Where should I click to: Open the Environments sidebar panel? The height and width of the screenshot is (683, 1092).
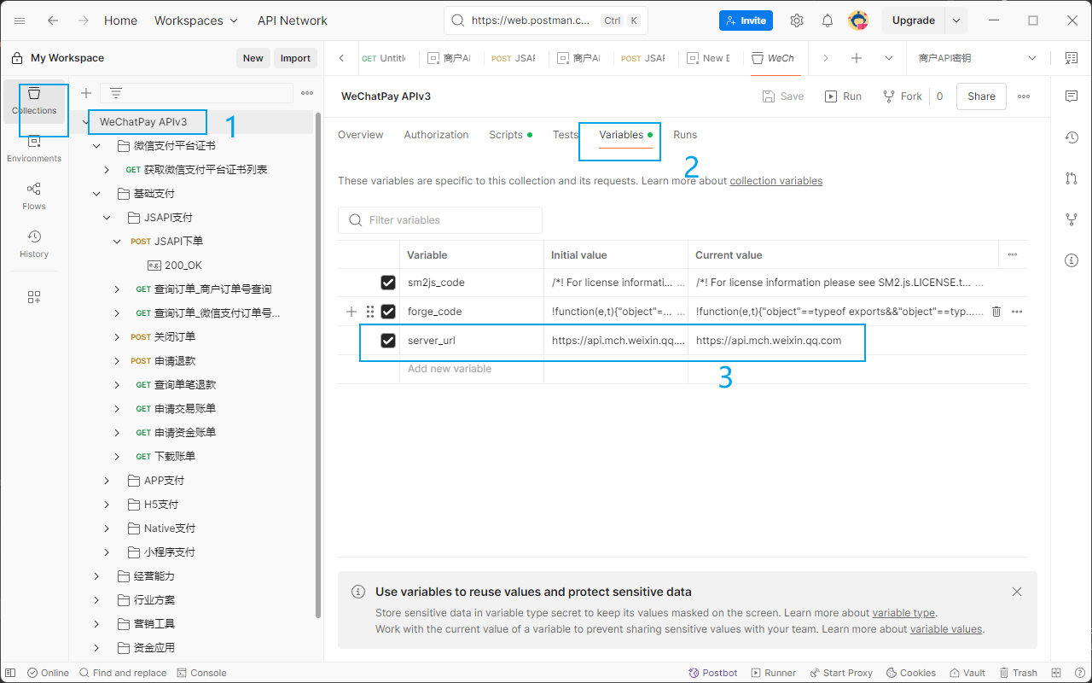tap(34, 148)
